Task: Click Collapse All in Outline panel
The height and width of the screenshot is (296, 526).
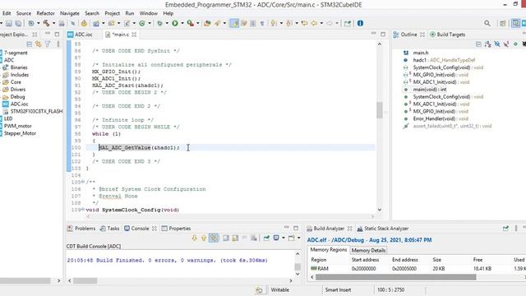Action: click(478, 44)
